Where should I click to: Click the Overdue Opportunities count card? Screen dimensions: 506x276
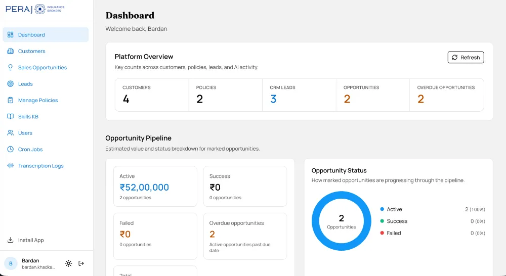447,95
